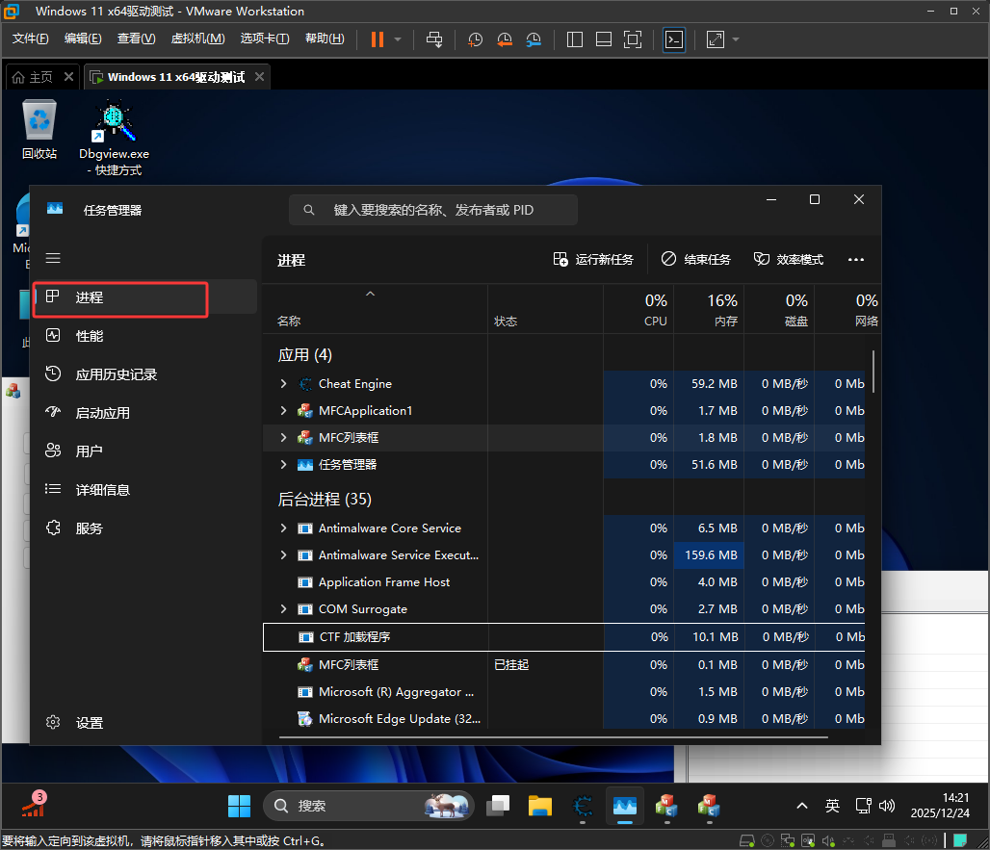Viewport: 990px width, 850px height.
Task: Sort processes by the CPU column header
Action: click(638, 309)
